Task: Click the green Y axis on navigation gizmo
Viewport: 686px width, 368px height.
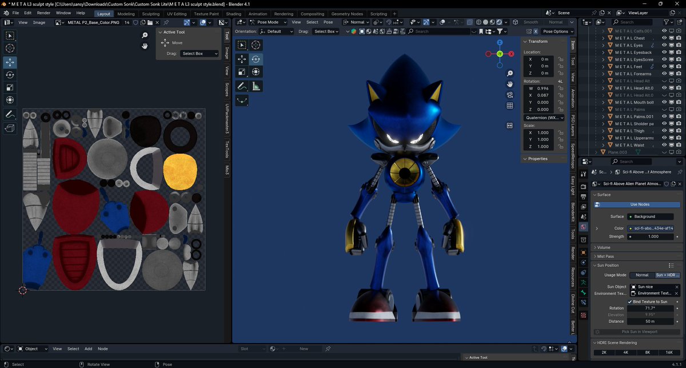Action: point(500,54)
